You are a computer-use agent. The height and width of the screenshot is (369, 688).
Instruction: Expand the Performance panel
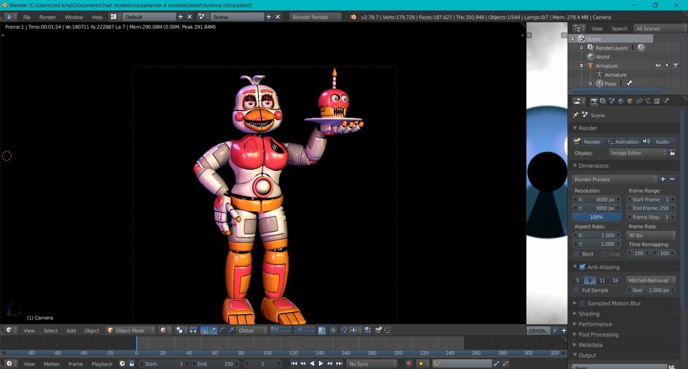click(575, 324)
